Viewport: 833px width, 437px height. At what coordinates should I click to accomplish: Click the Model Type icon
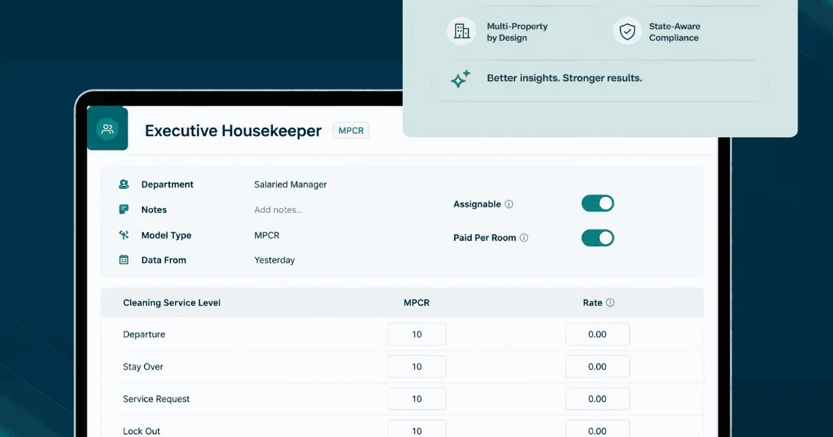(x=124, y=235)
